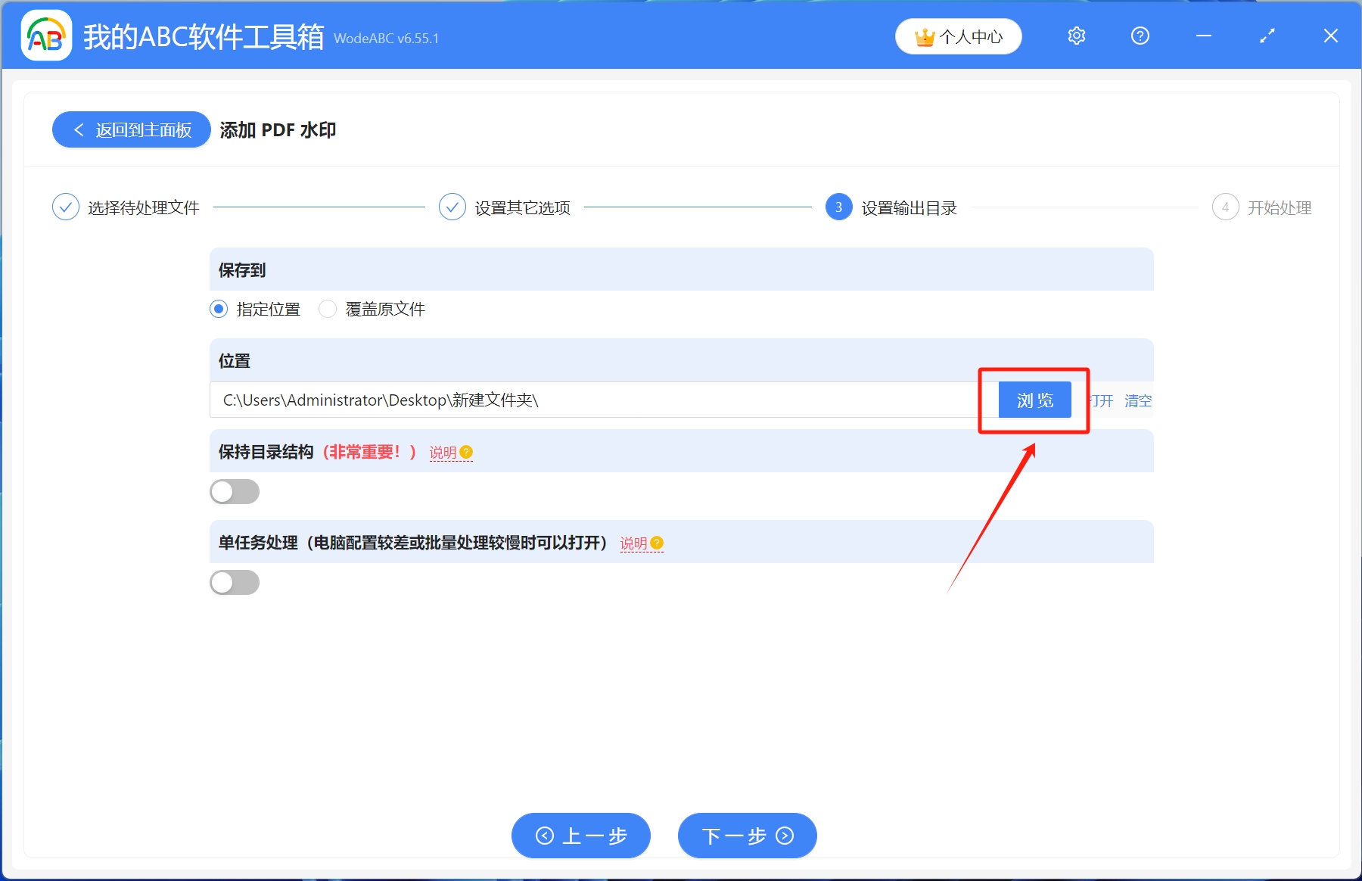Select the 指定位置 radio option

tap(218, 309)
